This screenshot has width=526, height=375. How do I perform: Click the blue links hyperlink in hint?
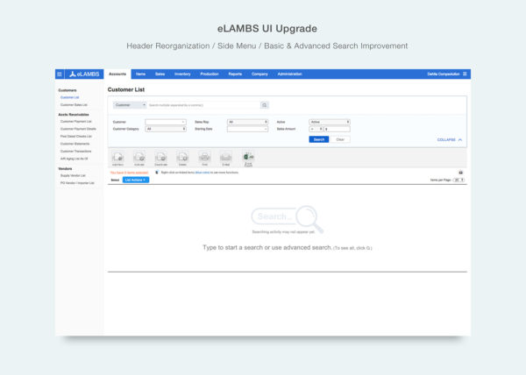pyautogui.click(x=203, y=173)
